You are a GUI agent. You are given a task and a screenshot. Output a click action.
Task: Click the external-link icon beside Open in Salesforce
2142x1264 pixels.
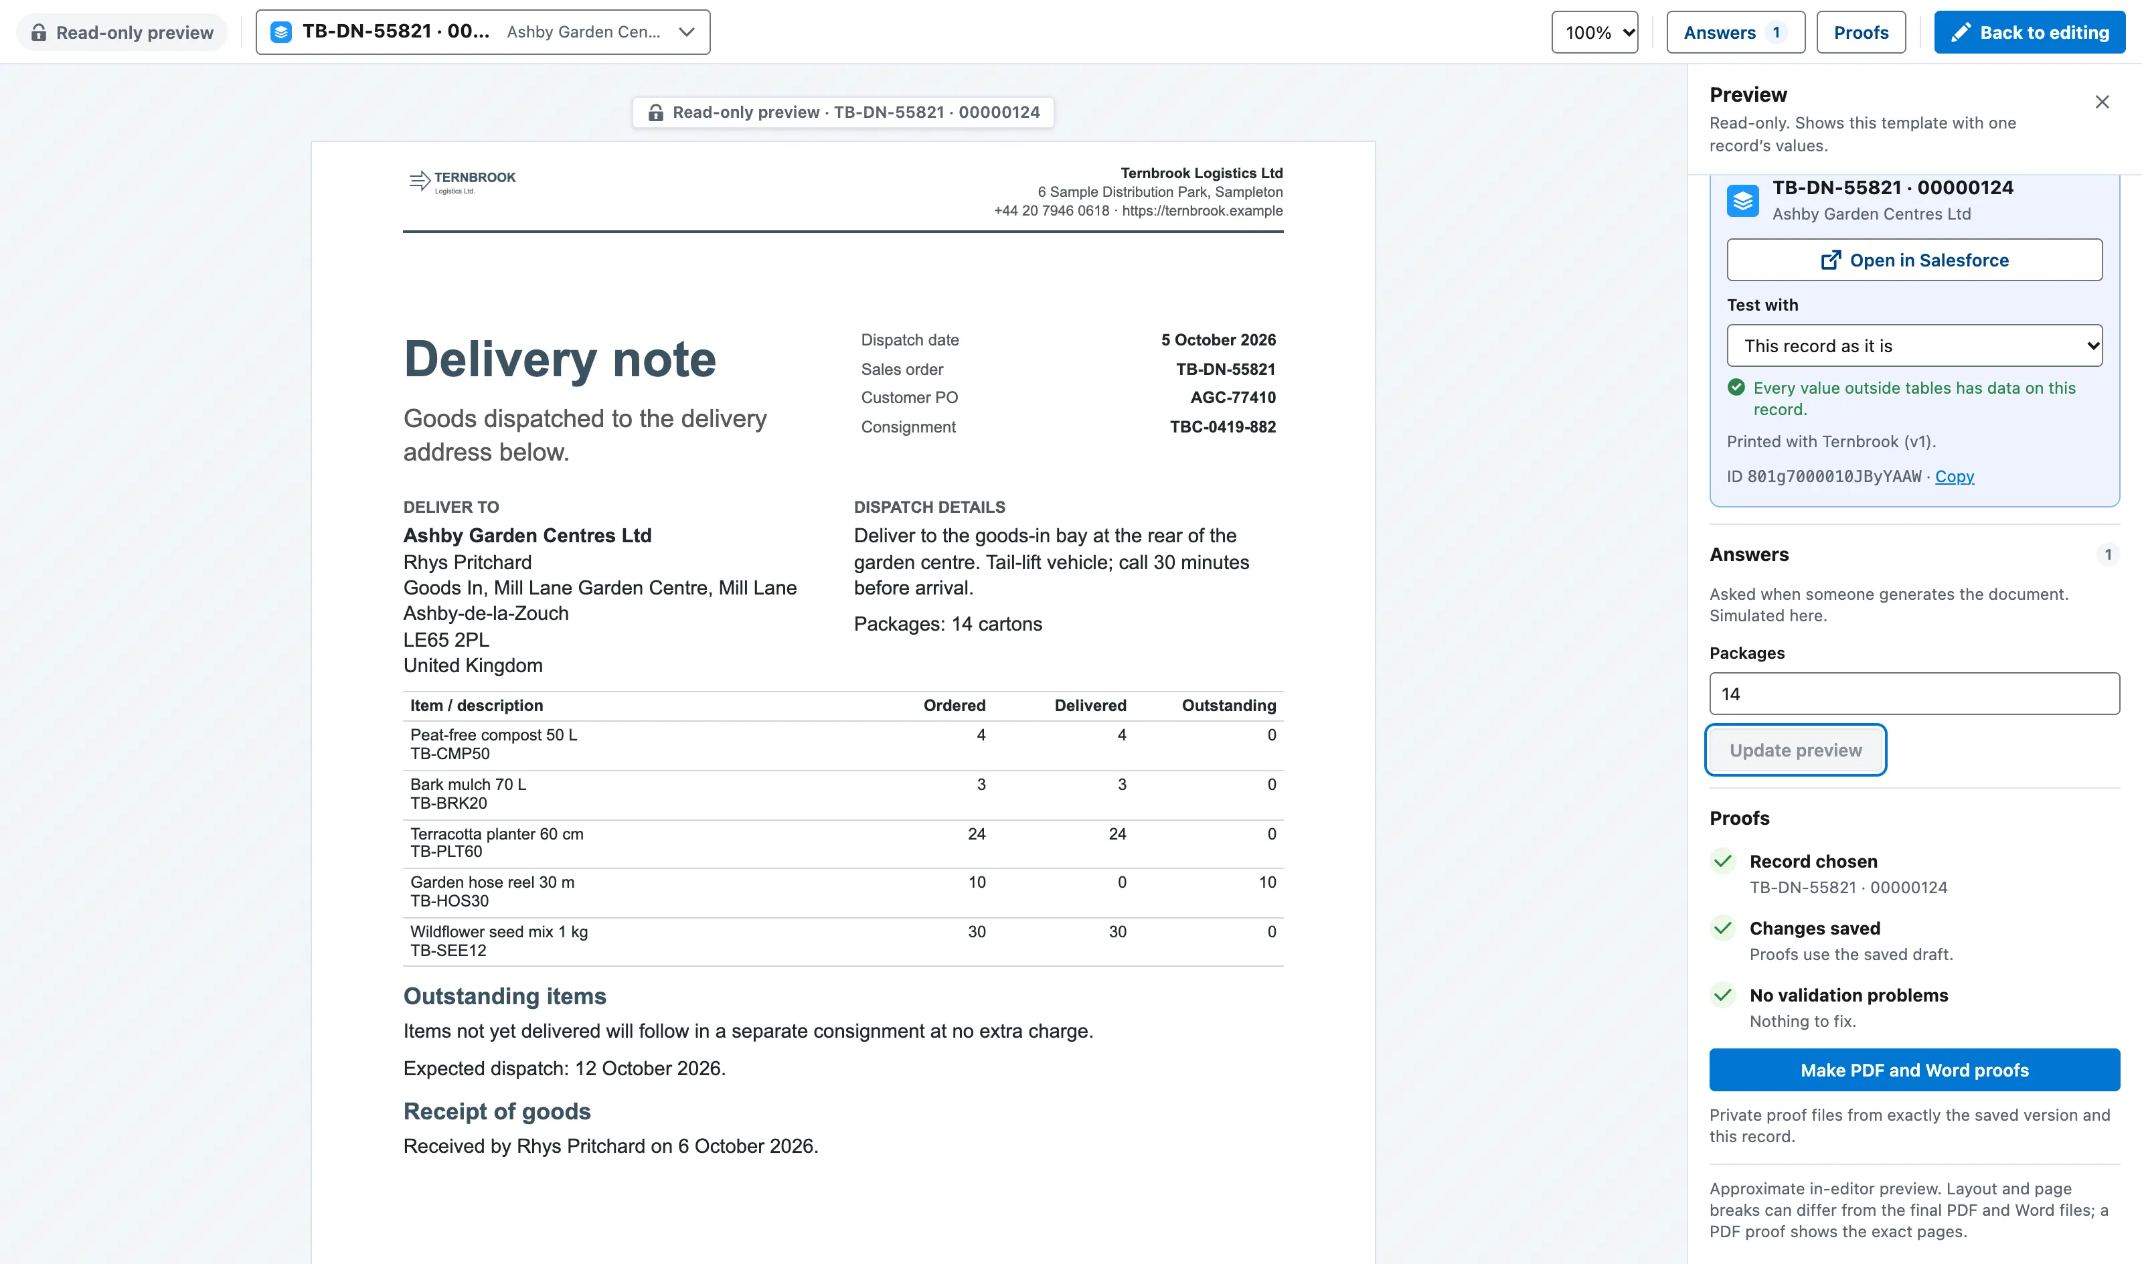tap(1830, 260)
